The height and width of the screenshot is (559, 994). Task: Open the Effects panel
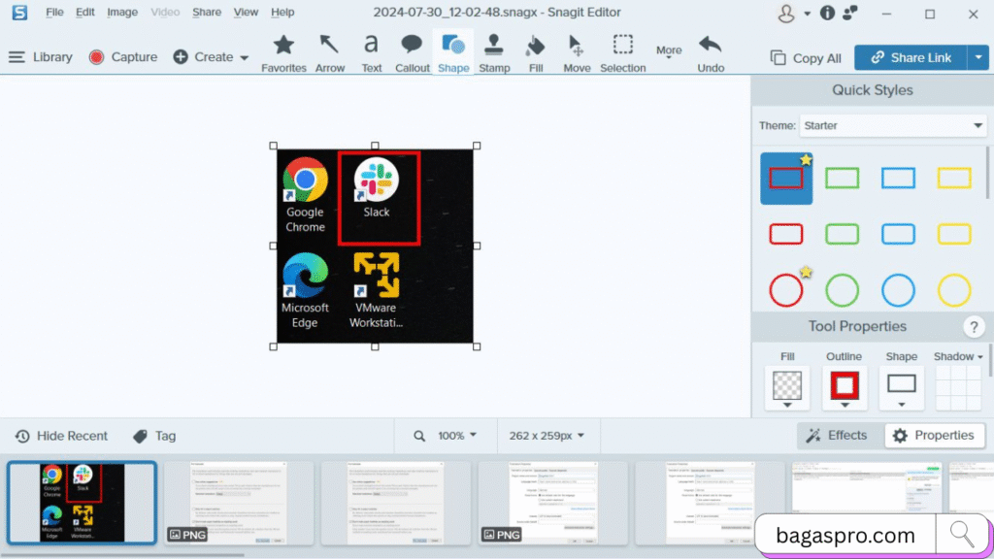(837, 435)
